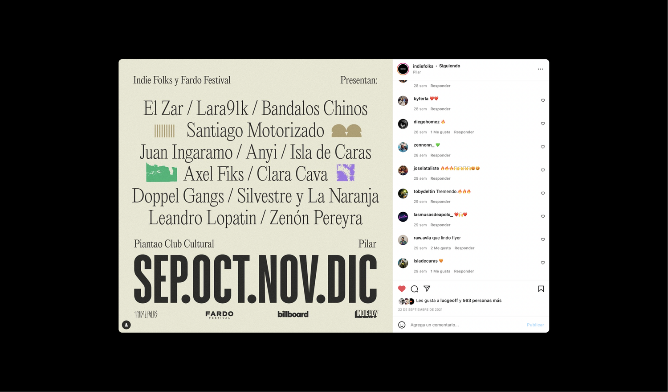The image size is (668, 392).
Task: Open Pilar location link
Action: (x=417, y=72)
